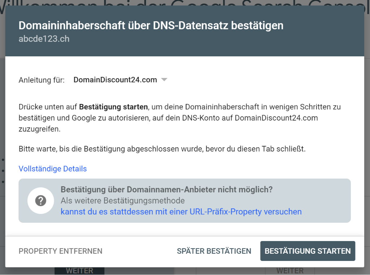370x275 pixels.
Task: Click the Google Search Console welcome heading
Action: [x=185, y=3]
